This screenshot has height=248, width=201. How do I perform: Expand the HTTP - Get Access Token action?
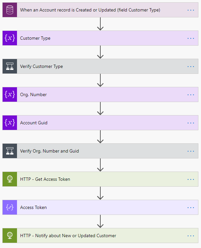tap(45, 179)
